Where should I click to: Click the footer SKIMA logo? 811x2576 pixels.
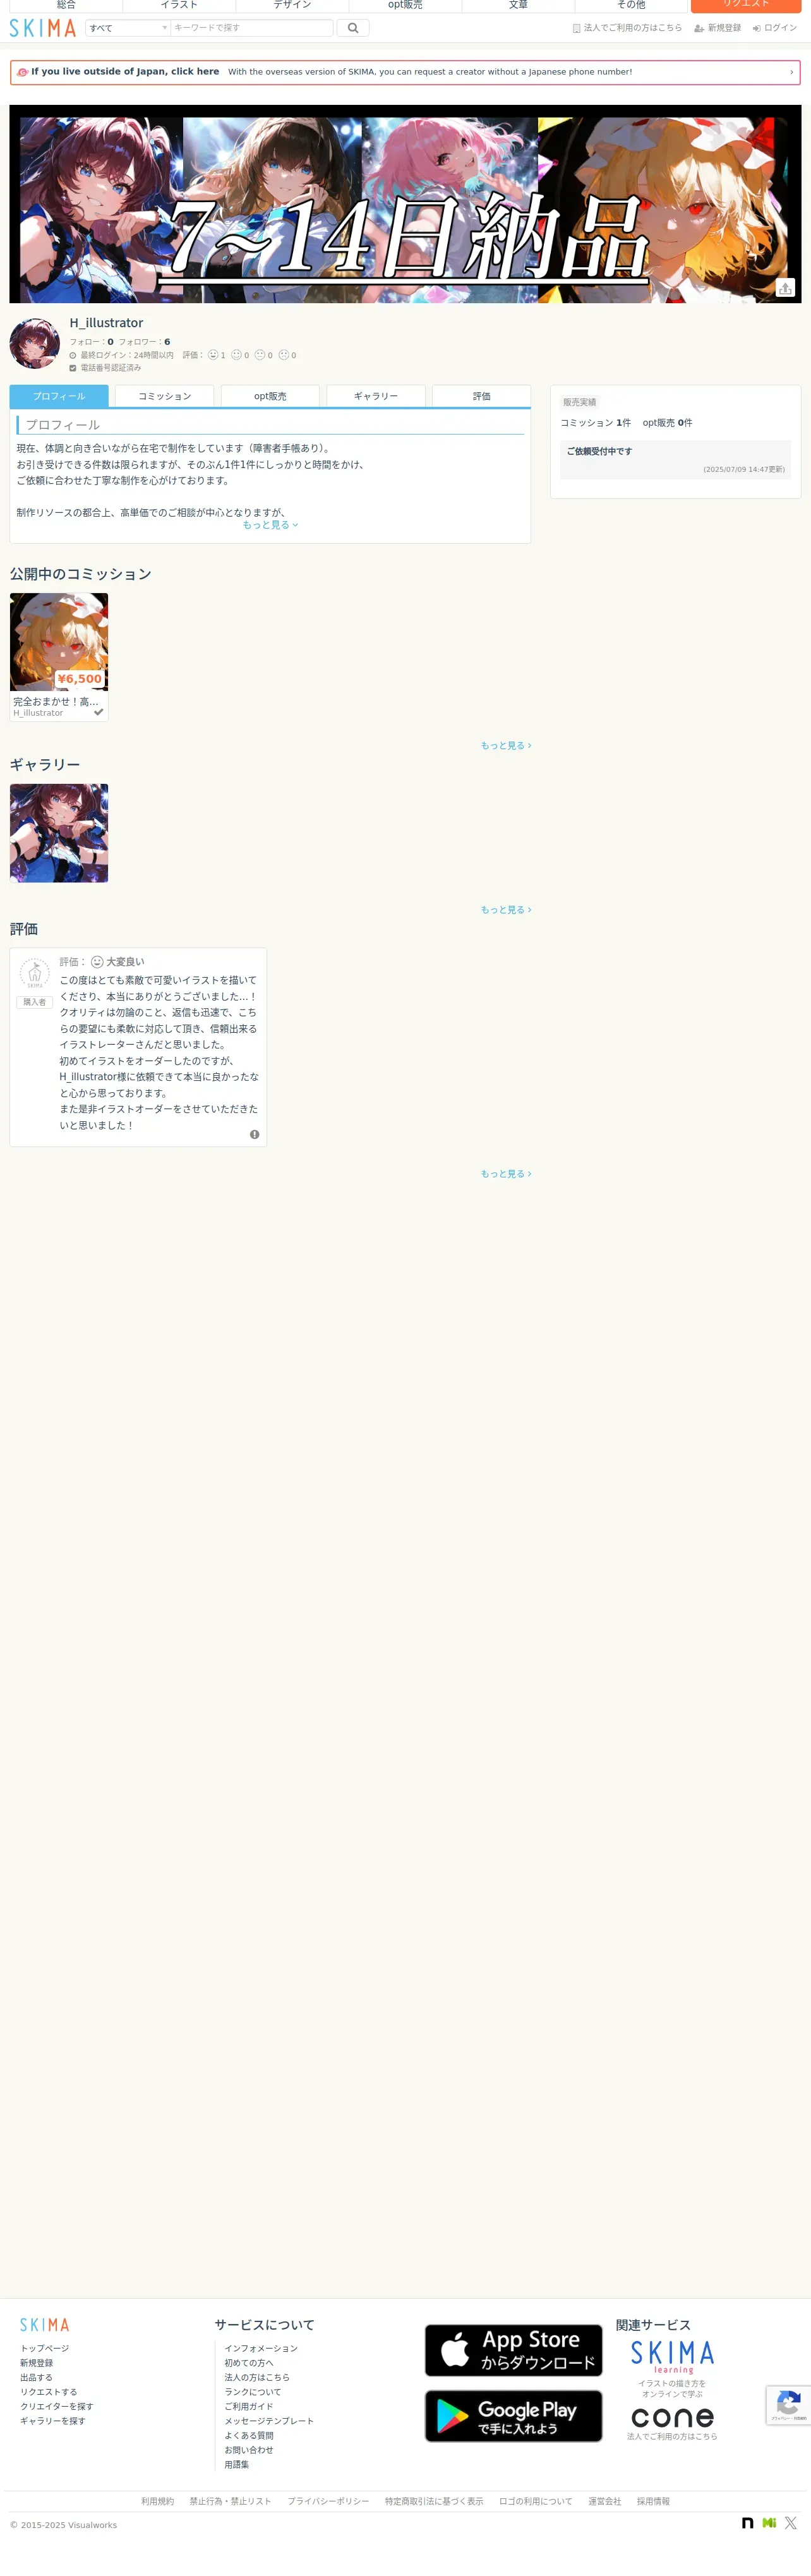(x=45, y=2325)
